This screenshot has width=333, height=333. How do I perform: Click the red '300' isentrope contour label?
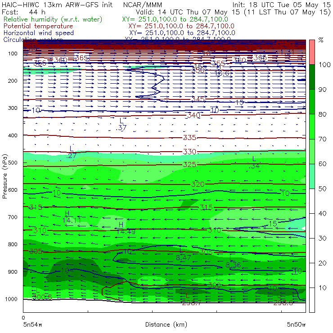pos(214,285)
